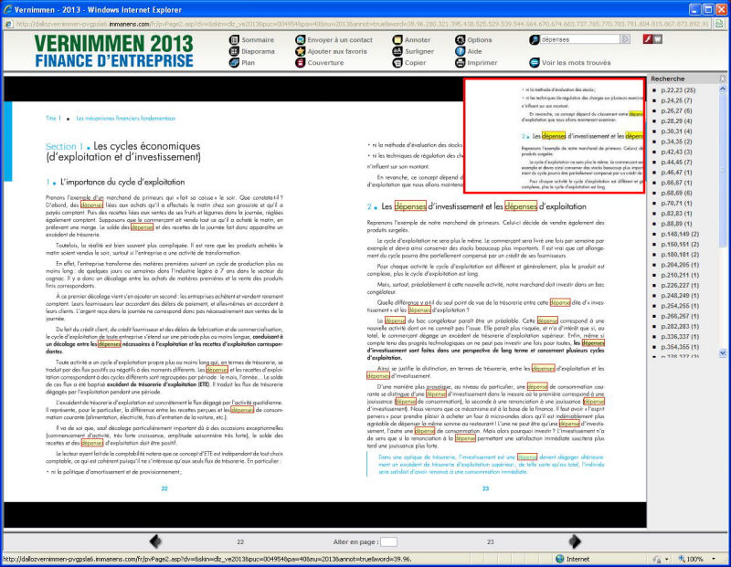731x567 pixels.
Task: Click the search field containing dépenses
Action: click(x=580, y=39)
